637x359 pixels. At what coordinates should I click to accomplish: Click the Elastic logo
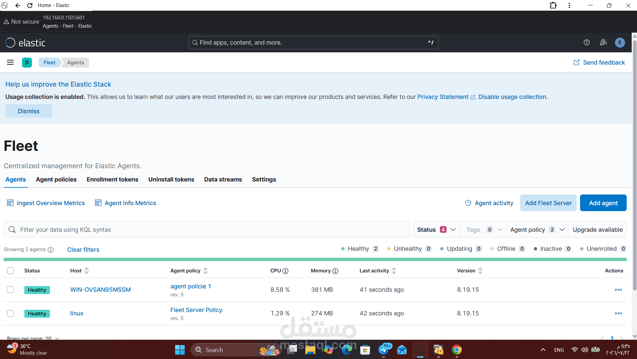click(x=25, y=43)
